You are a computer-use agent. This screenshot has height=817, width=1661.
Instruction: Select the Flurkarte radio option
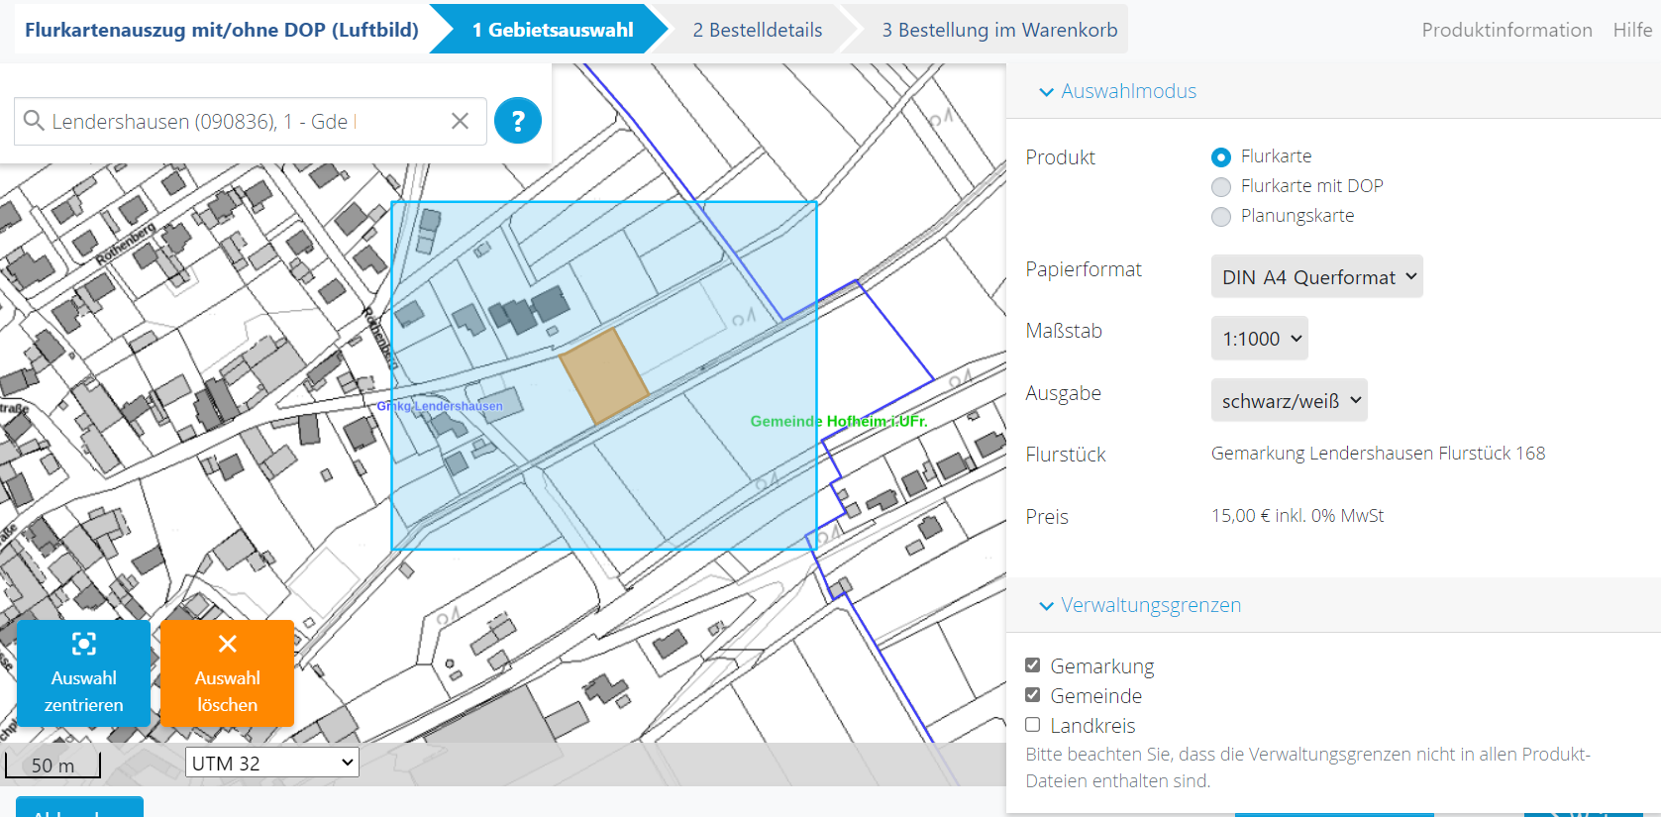pyautogui.click(x=1221, y=156)
